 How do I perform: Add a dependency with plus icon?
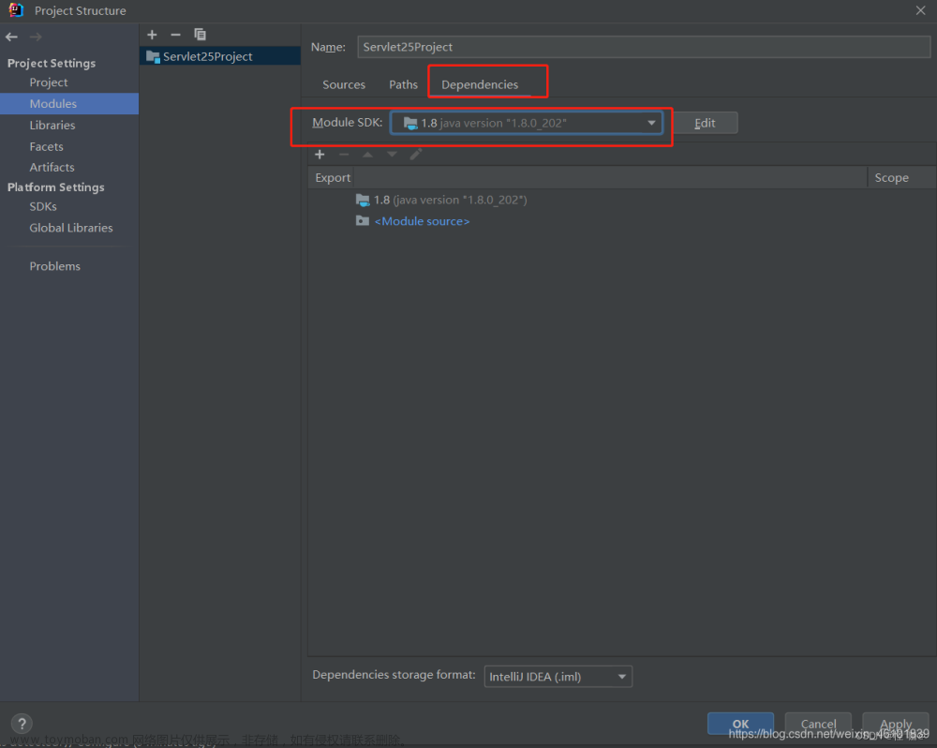320,155
